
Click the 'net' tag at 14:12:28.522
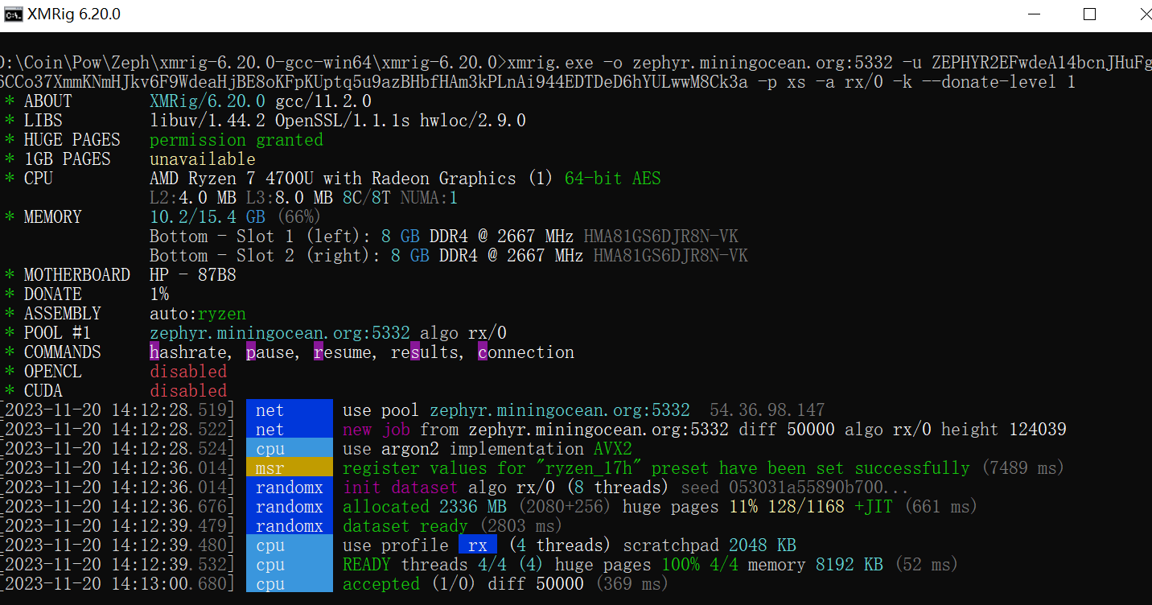(x=290, y=430)
